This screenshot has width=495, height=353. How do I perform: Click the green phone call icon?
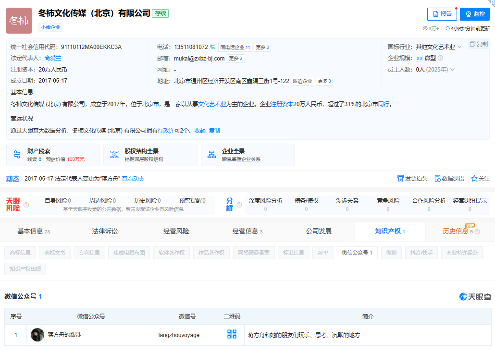click(x=212, y=47)
